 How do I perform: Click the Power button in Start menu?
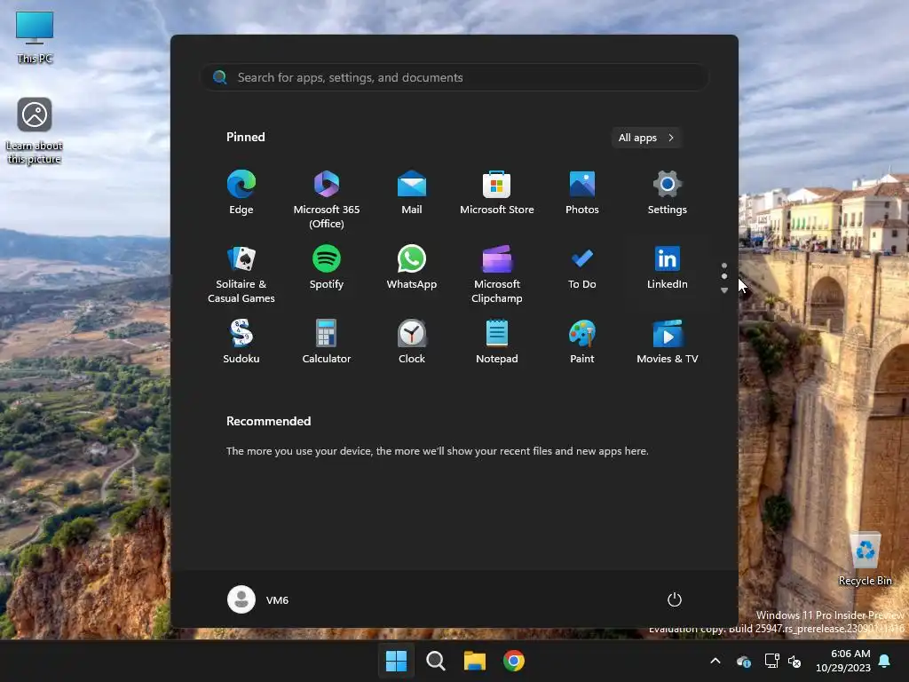(675, 599)
